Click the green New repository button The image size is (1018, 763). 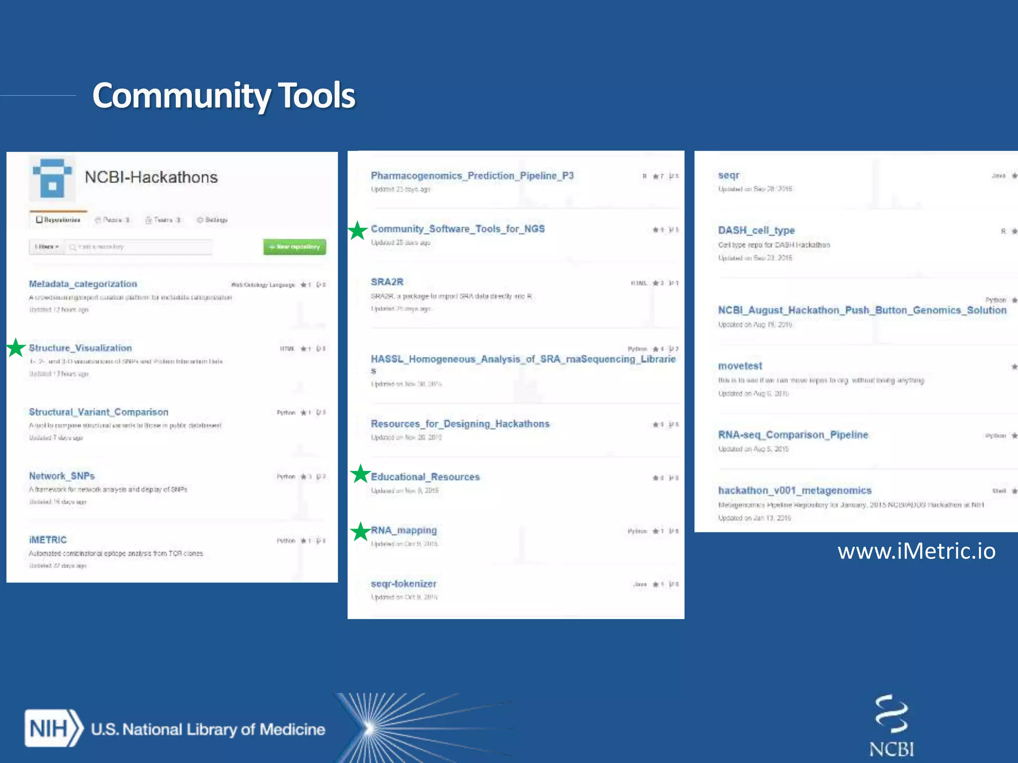point(295,247)
